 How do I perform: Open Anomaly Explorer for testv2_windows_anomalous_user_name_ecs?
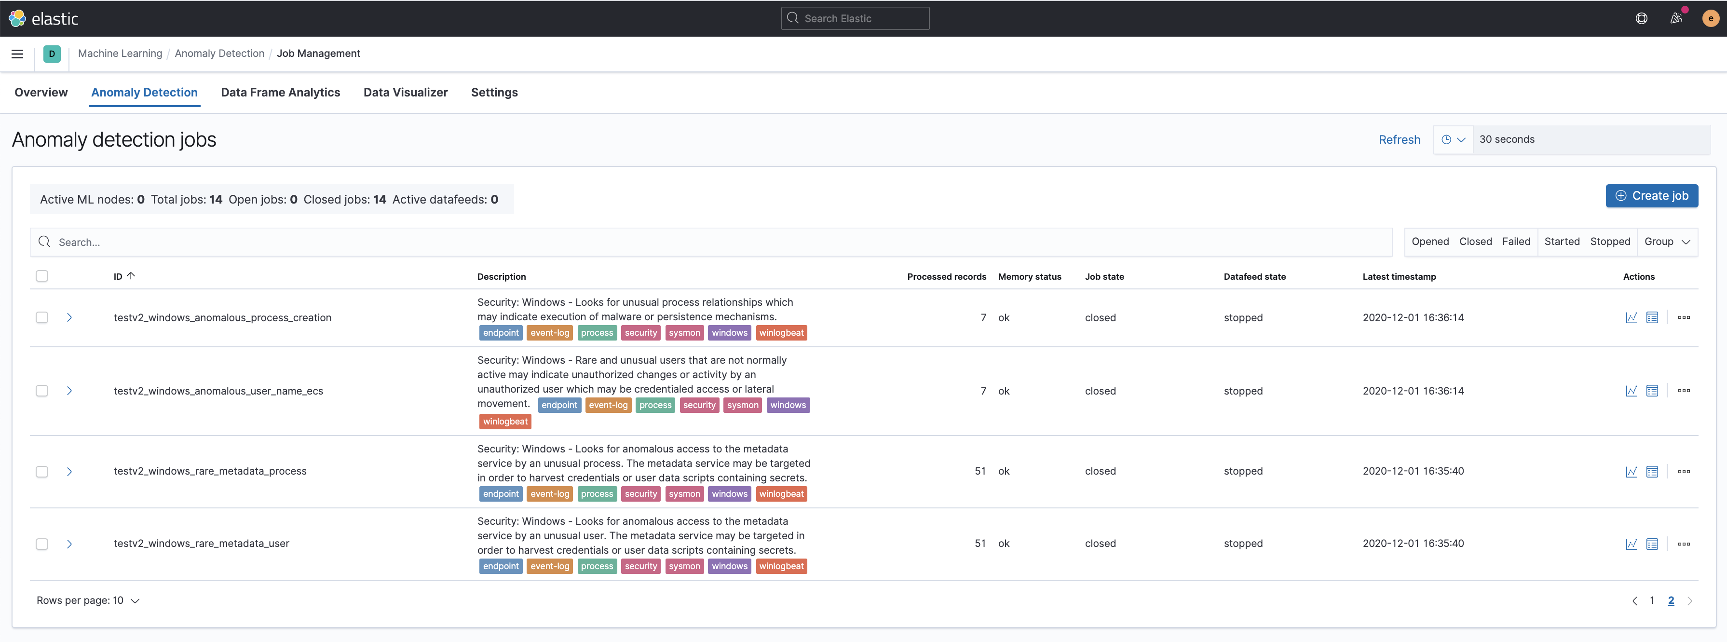(x=1652, y=390)
